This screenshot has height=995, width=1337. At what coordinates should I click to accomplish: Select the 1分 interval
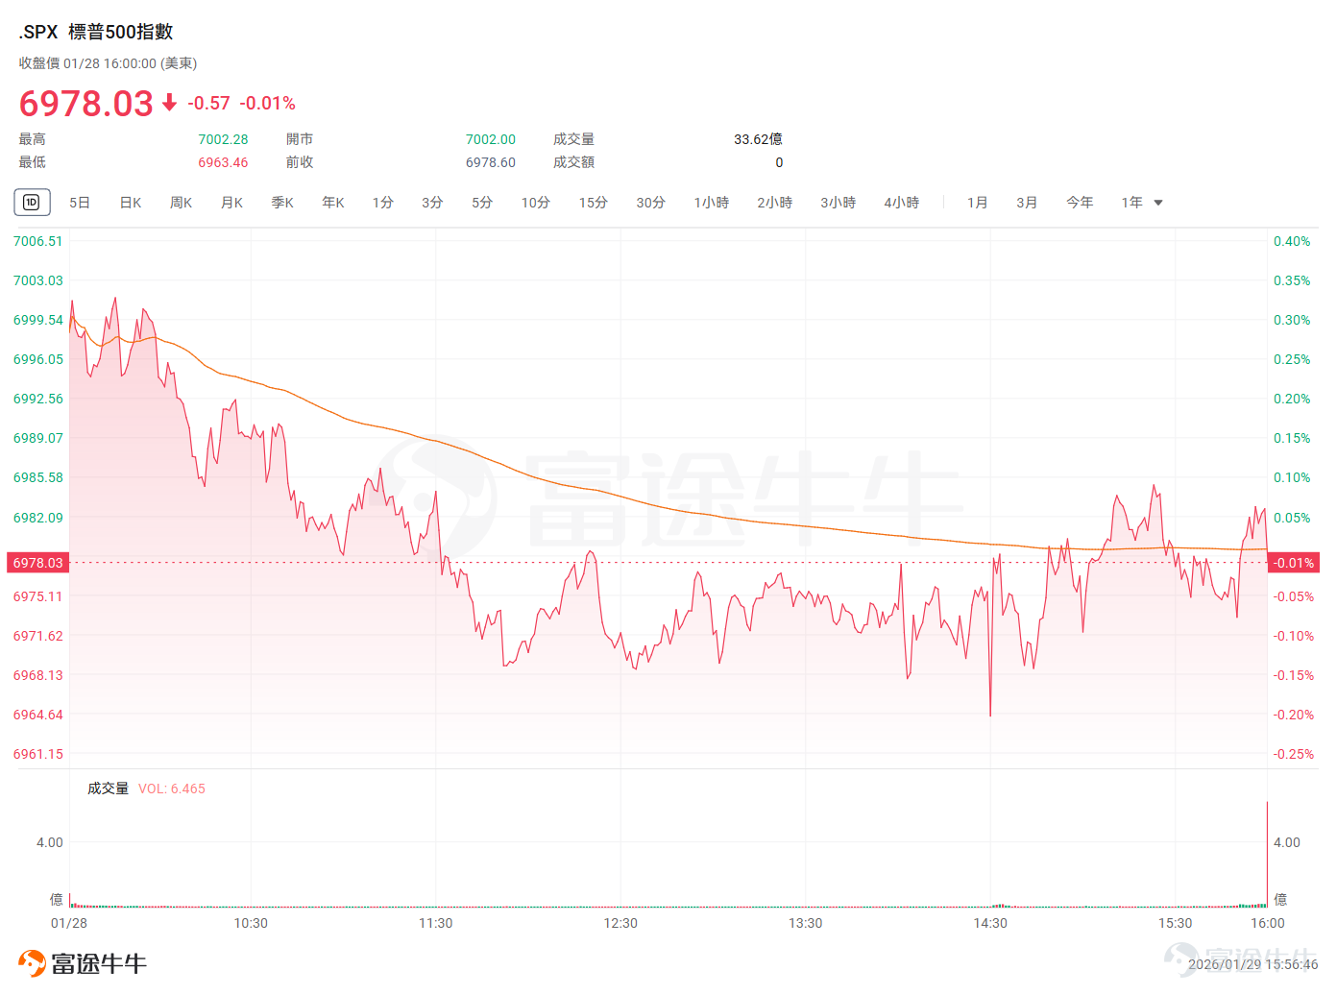(383, 203)
